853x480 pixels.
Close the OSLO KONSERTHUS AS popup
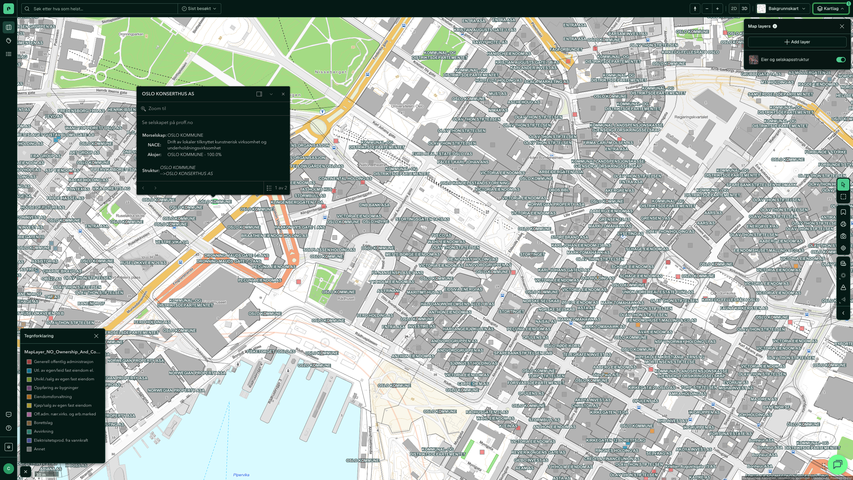click(283, 94)
